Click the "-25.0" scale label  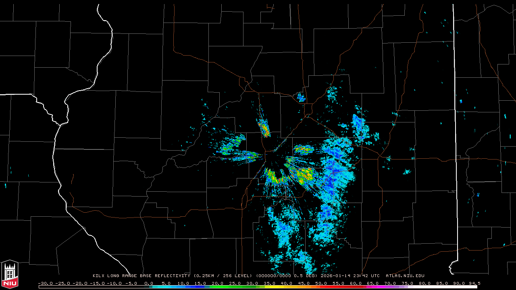point(62,283)
